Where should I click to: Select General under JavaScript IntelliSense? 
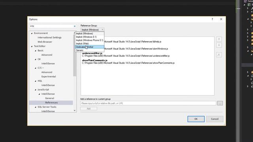coord(49,98)
